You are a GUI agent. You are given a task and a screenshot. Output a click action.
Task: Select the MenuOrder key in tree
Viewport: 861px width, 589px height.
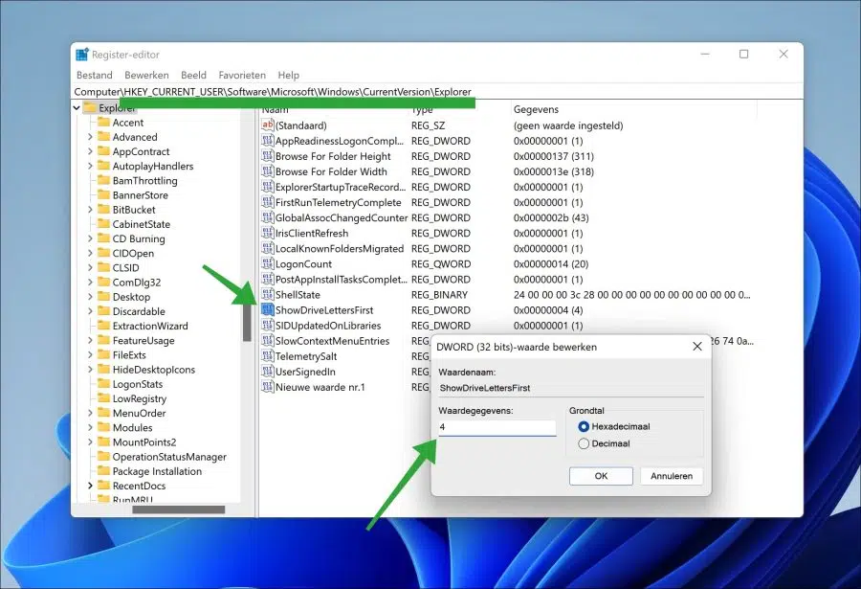coord(140,413)
